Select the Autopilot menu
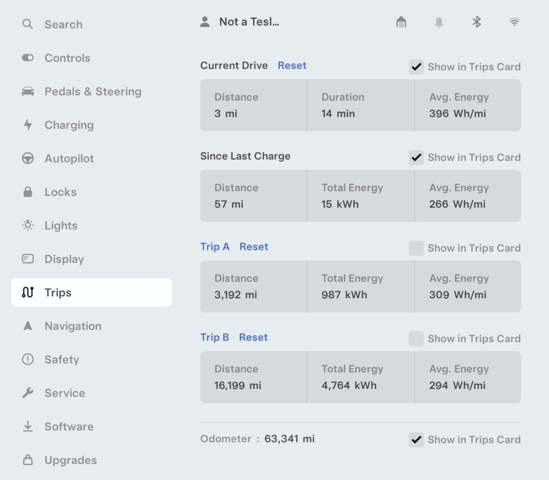The width and height of the screenshot is (549, 480). (91, 158)
